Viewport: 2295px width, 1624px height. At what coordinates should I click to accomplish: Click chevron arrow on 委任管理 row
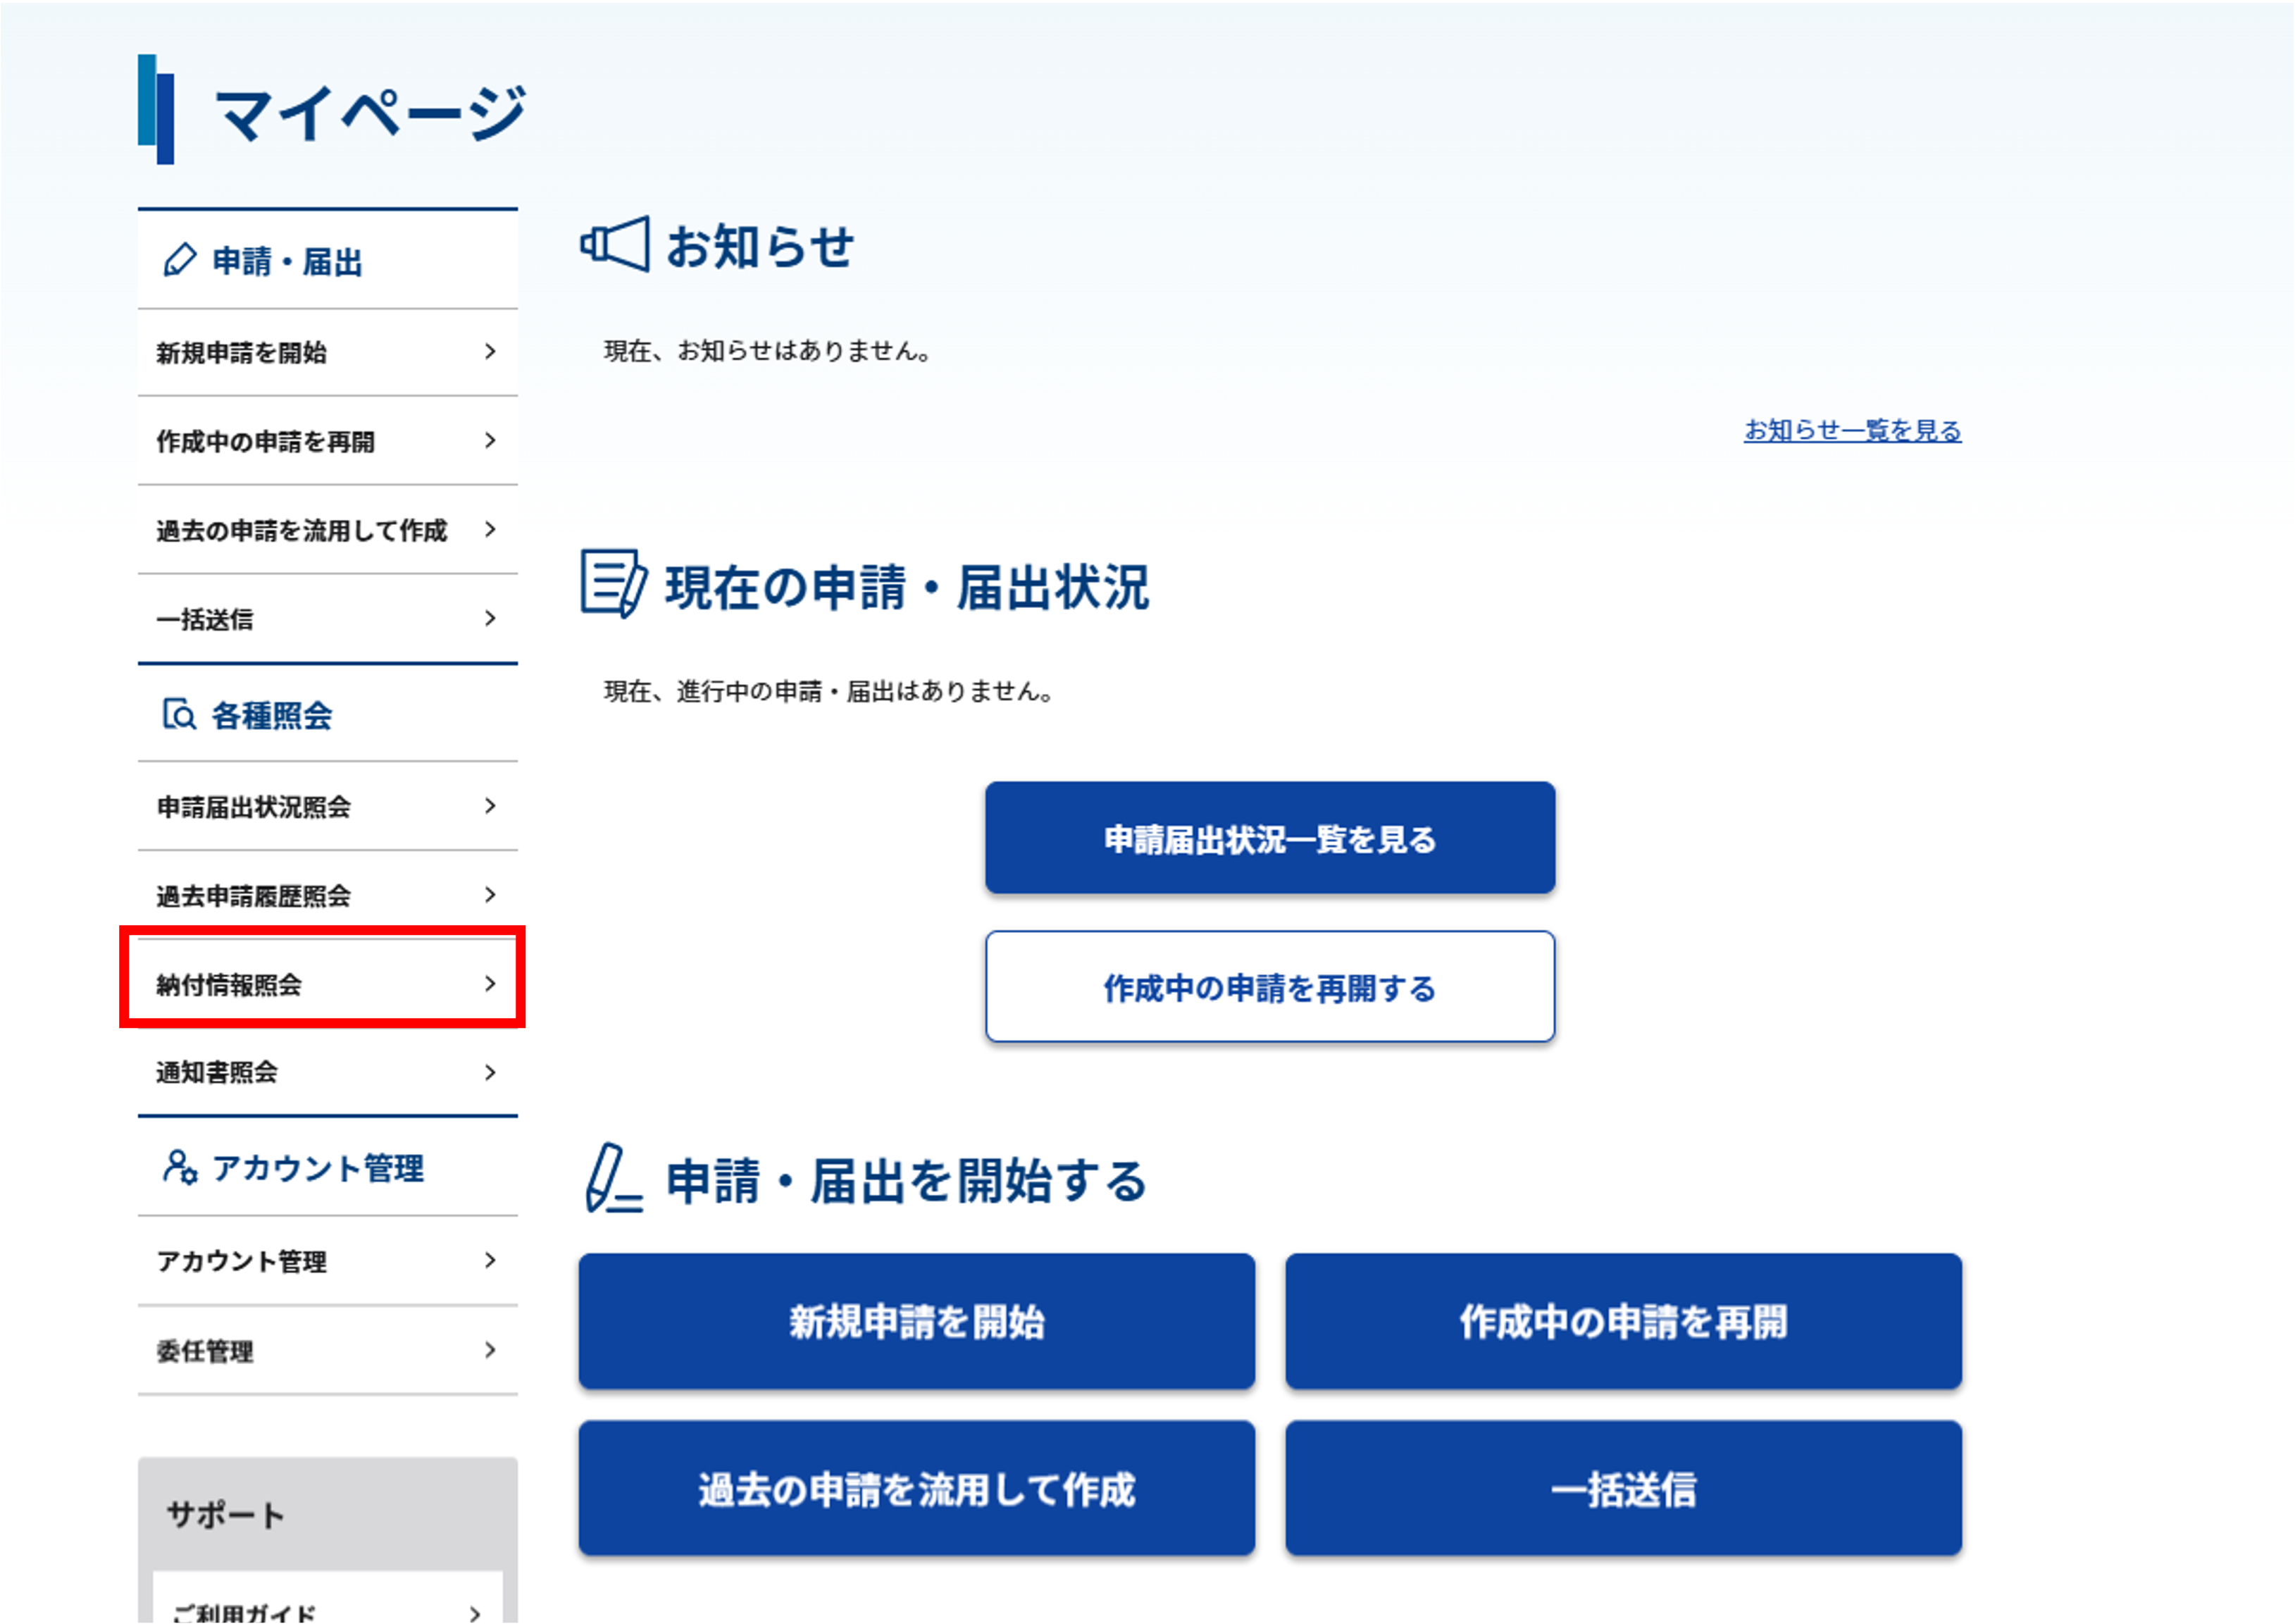pos(490,1350)
